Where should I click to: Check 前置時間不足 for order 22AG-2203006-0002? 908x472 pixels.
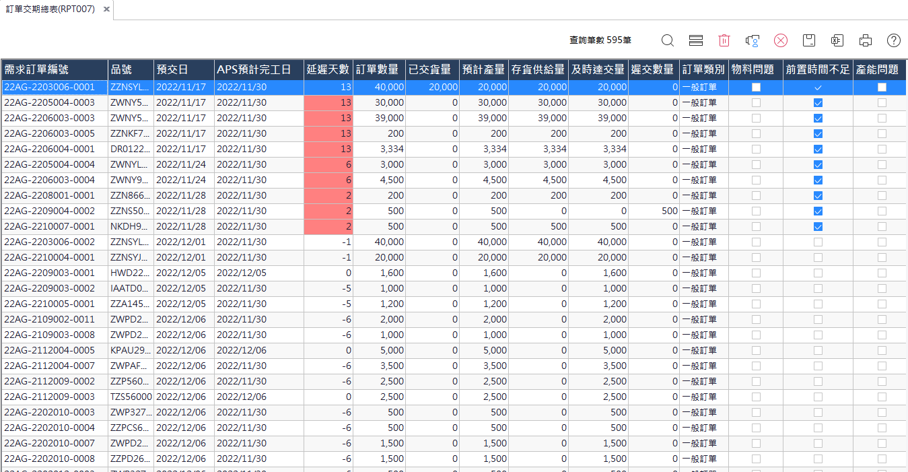click(818, 242)
